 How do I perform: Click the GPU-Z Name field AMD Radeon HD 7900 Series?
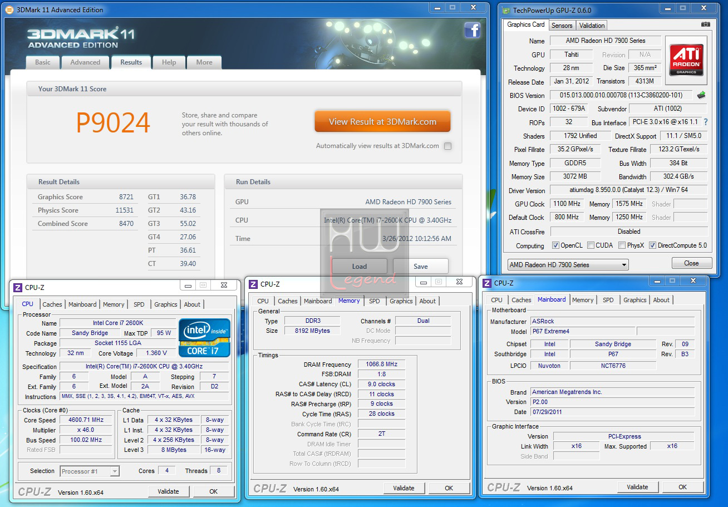(606, 41)
